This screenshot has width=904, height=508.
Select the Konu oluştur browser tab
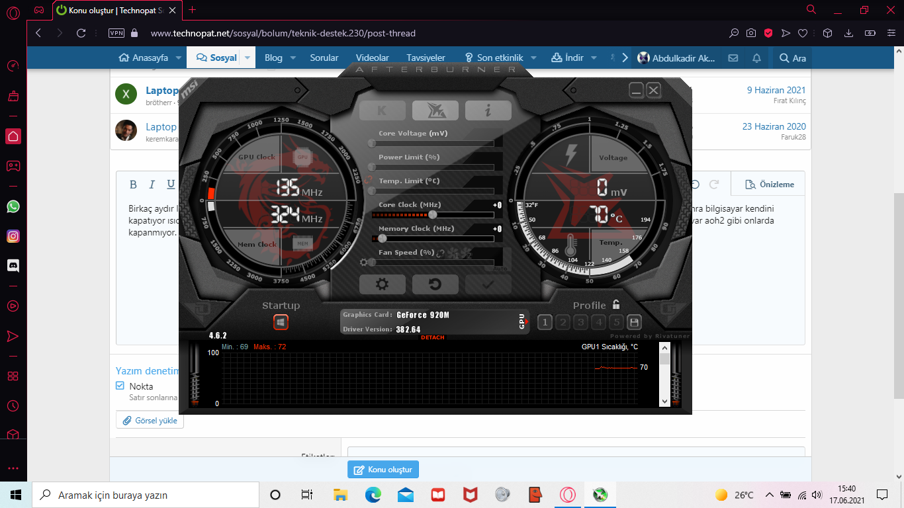pyautogui.click(x=118, y=10)
